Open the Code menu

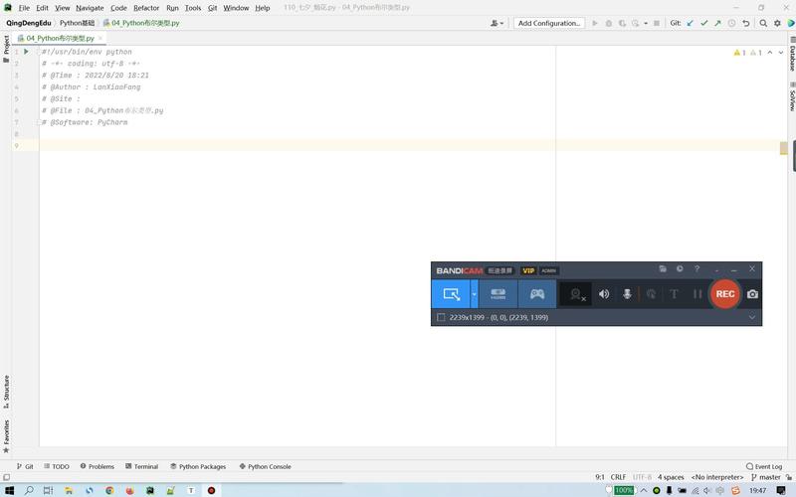118,8
